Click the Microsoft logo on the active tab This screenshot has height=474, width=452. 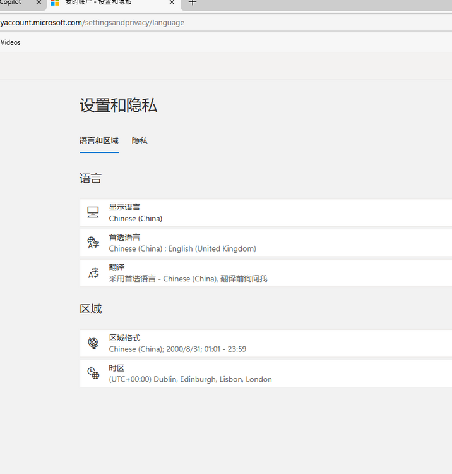[55, 3]
